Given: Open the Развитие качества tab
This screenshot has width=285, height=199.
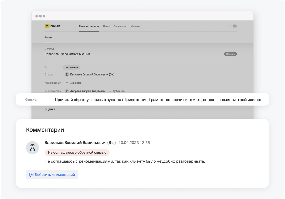Looking at the screenshot, I should (x=89, y=26).
